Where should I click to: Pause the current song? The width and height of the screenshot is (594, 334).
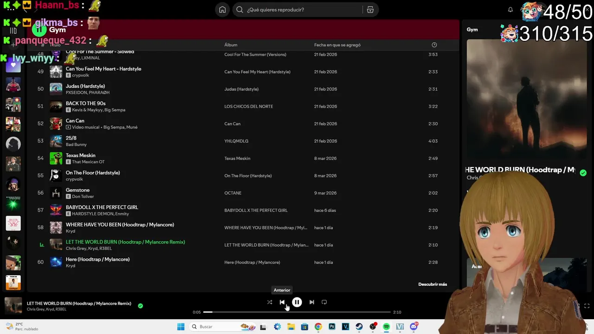click(297, 302)
